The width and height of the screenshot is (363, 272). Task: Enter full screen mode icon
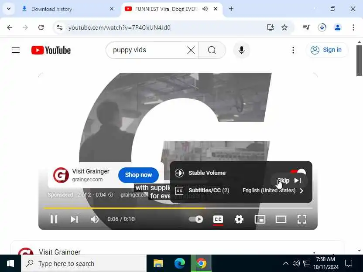(302, 219)
